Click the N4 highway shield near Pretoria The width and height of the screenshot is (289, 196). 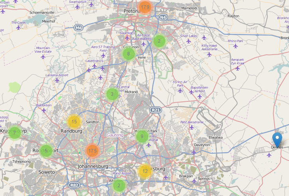coord(162,18)
